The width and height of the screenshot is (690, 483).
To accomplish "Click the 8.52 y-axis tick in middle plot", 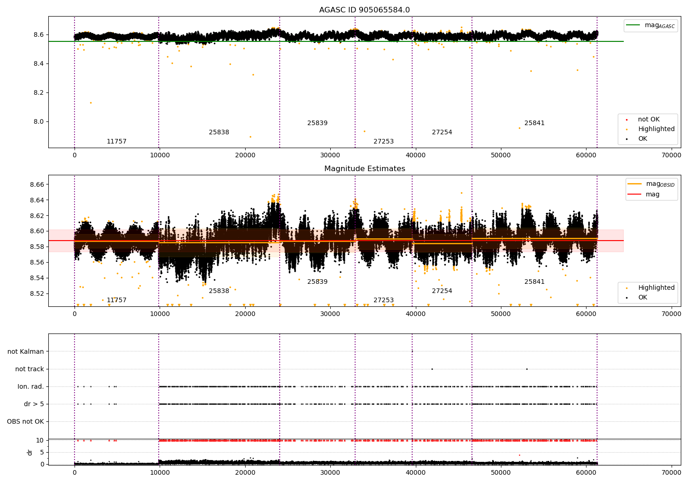I will click(x=36, y=293).
